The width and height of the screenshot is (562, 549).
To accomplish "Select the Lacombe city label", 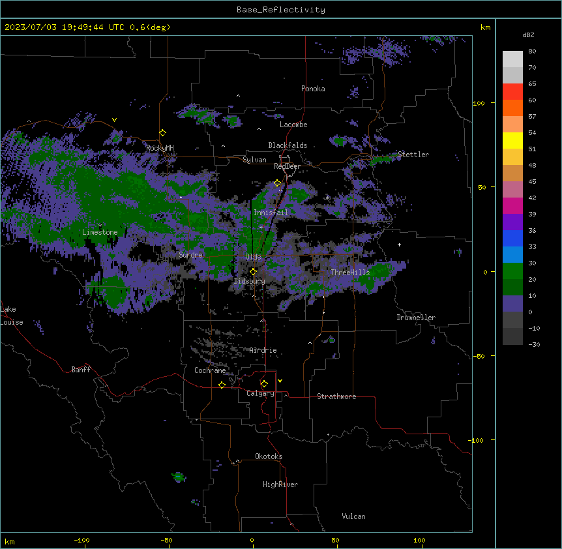I will (x=293, y=125).
